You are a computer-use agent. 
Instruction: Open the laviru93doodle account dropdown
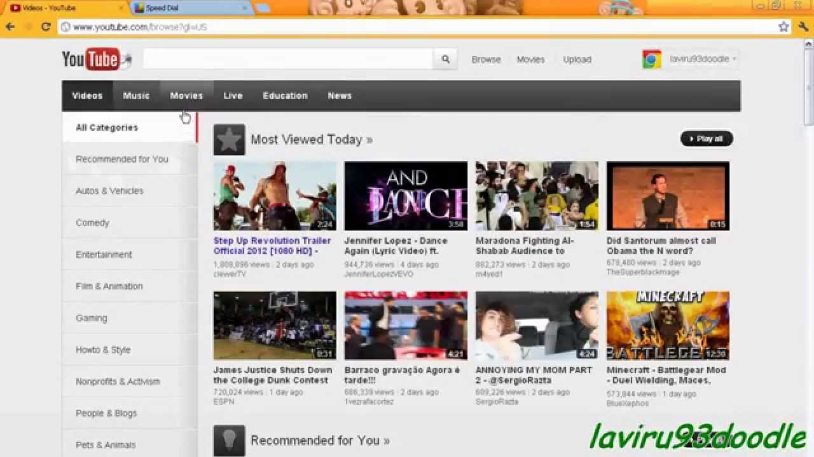pyautogui.click(x=703, y=59)
